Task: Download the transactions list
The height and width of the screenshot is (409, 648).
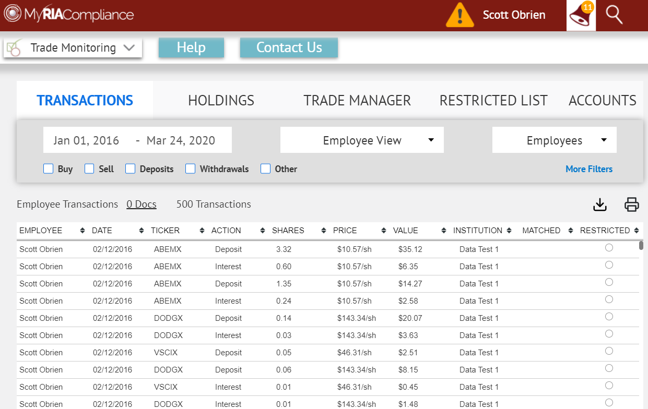Action: (599, 205)
